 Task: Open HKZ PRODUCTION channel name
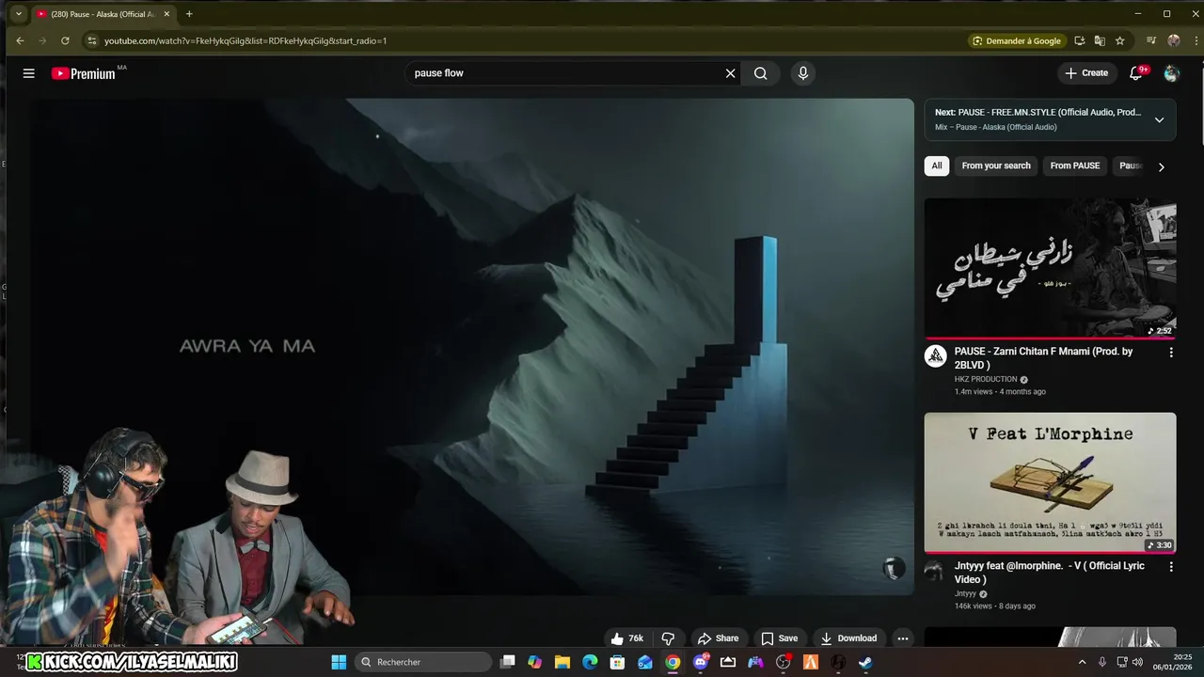click(x=986, y=379)
